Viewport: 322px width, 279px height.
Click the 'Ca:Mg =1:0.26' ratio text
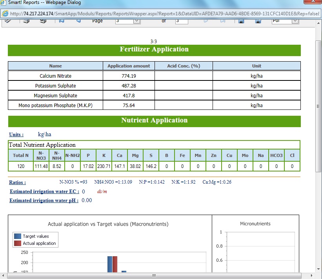217,182
